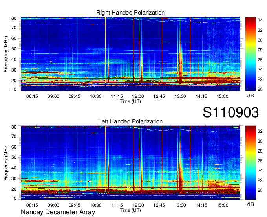Click the 10 frequency tick of the Left Handed plot

pyautogui.click(x=14, y=198)
